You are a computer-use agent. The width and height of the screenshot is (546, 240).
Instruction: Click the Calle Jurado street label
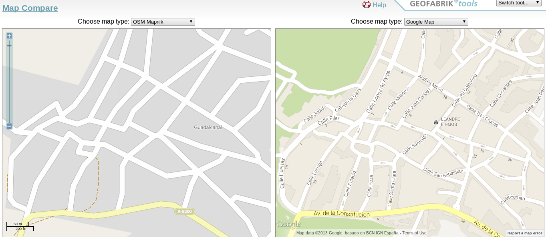point(315,114)
